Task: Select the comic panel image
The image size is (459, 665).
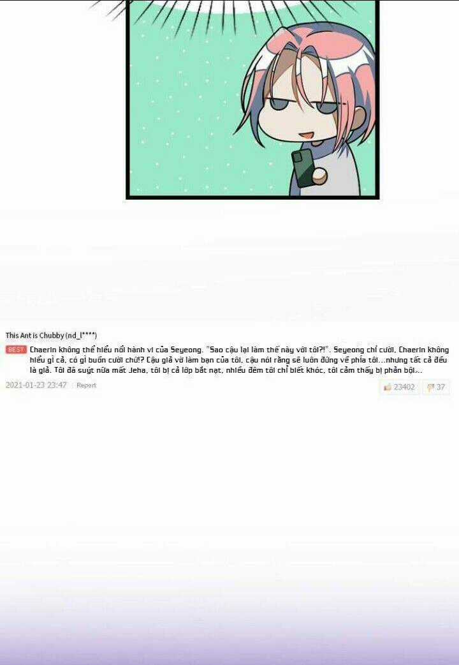Action: (x=252, y=100)
